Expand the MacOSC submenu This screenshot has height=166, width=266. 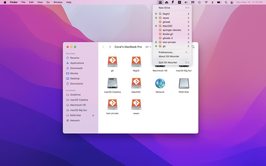188,26
